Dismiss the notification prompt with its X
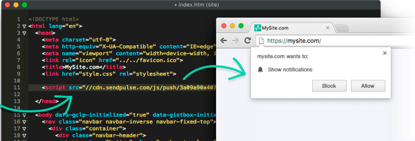Image resolution: width=415 pixels, height=141 pixels. 385,53
